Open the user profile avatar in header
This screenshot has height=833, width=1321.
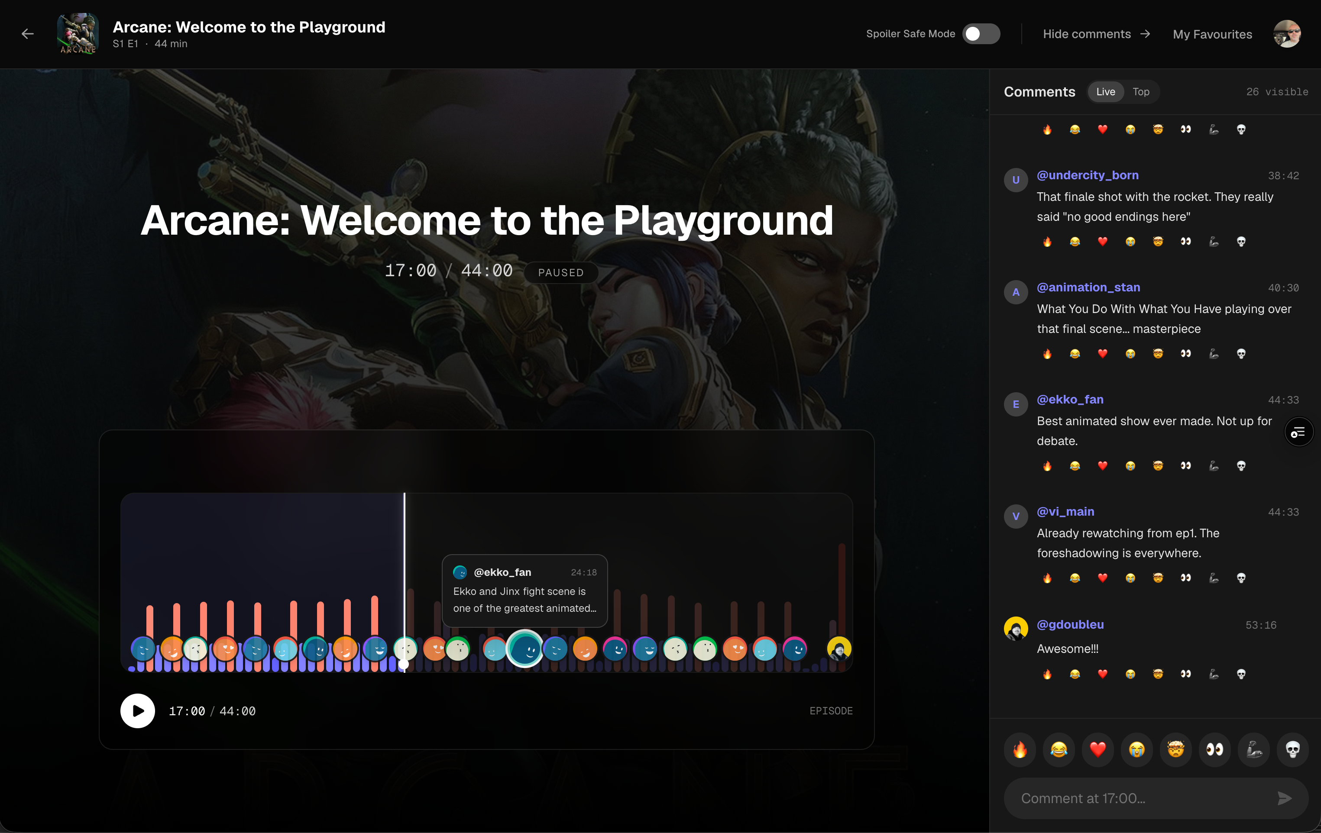[x=1286, y=34]
